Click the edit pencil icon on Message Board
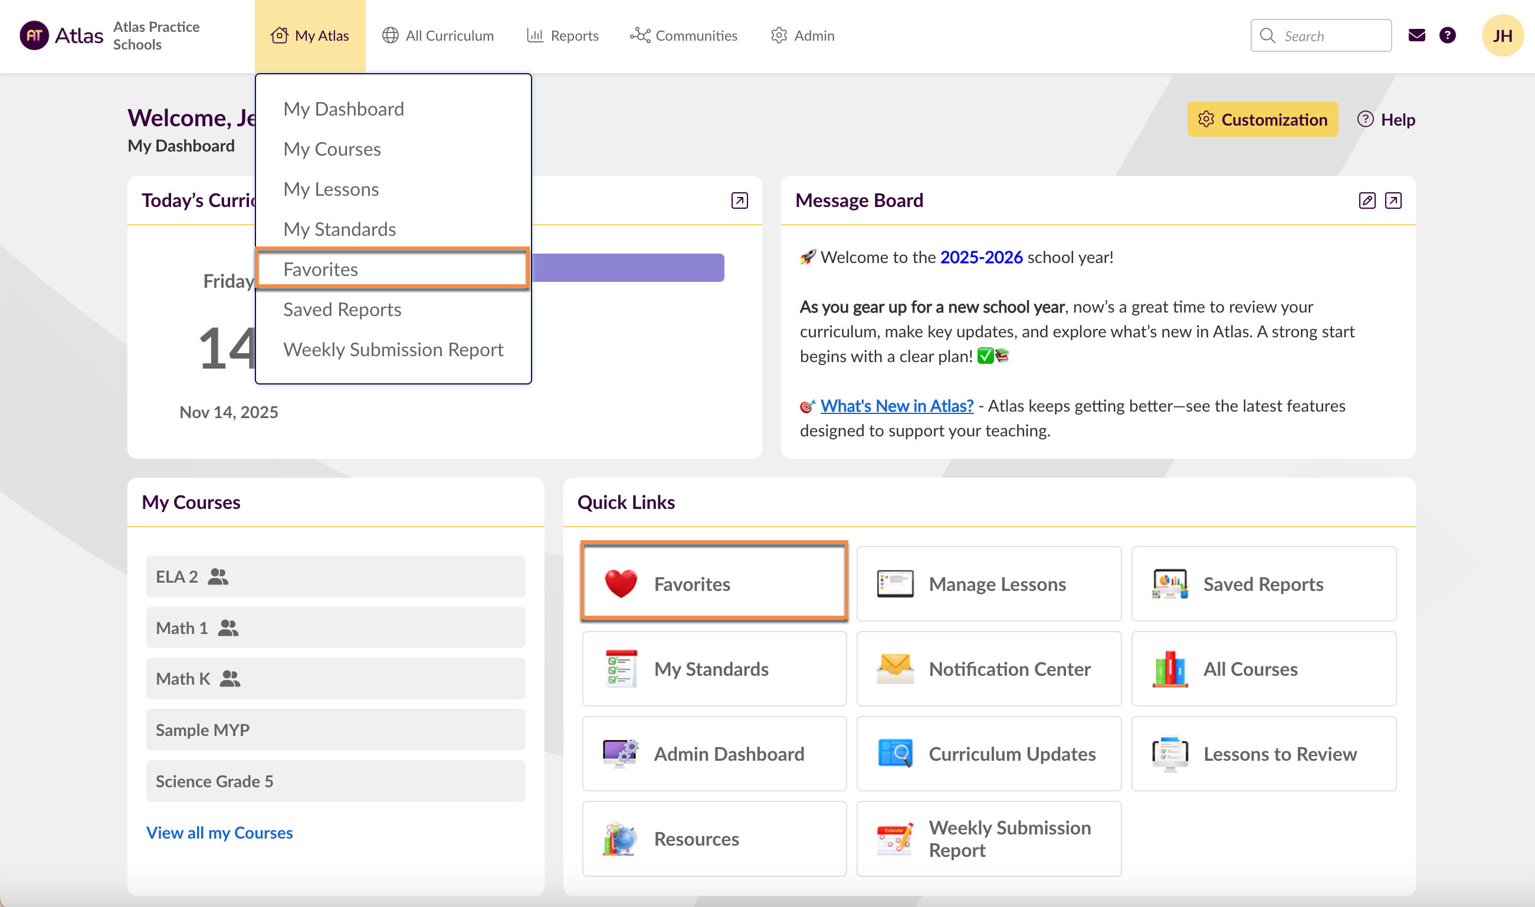Viewport: 1535px width, 907px height. tap(1367, 201)
